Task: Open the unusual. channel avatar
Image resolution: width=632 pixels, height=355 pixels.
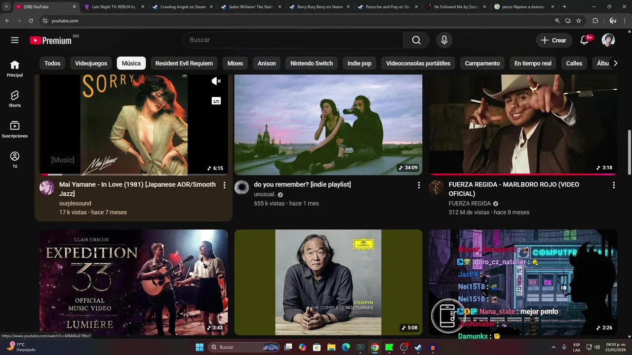Action: pos(241,187)
